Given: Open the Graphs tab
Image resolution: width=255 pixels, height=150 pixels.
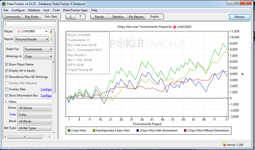Looking at the screenshot, I should (x=154, y=17).
